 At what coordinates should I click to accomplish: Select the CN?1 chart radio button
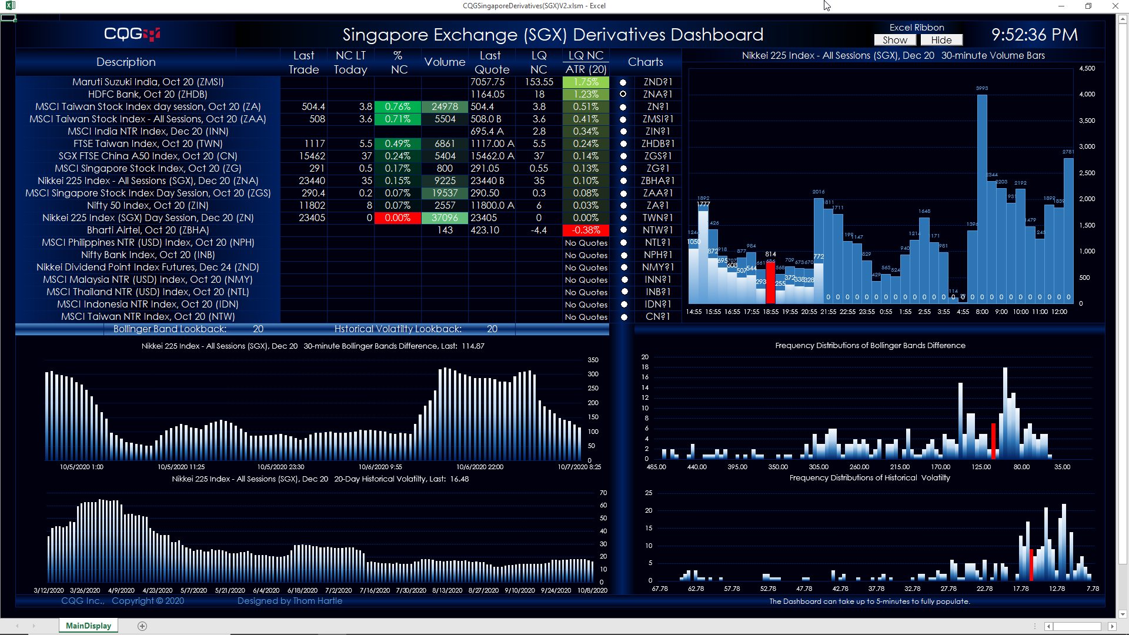click(624, 317)
